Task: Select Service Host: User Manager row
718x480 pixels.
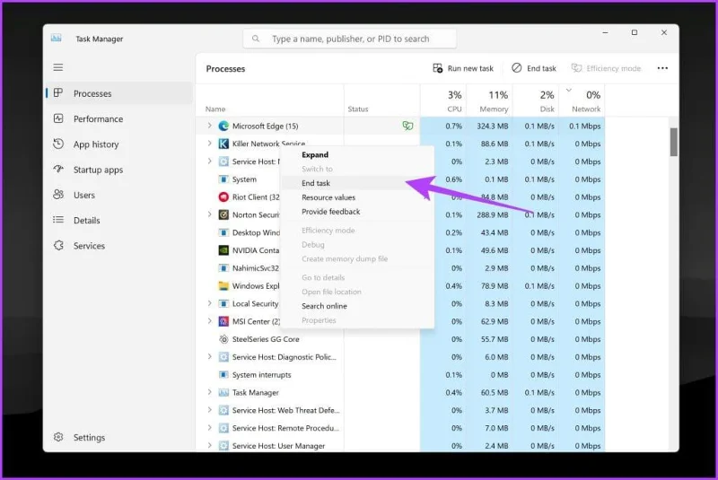Action: 400,446
